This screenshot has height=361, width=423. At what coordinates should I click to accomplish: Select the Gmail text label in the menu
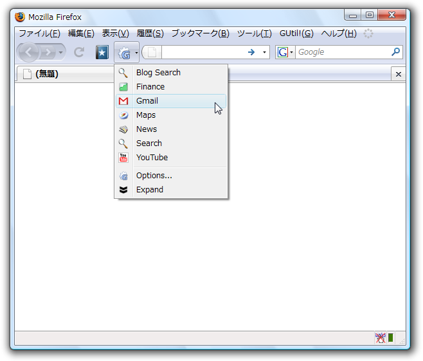coord(147,101)
